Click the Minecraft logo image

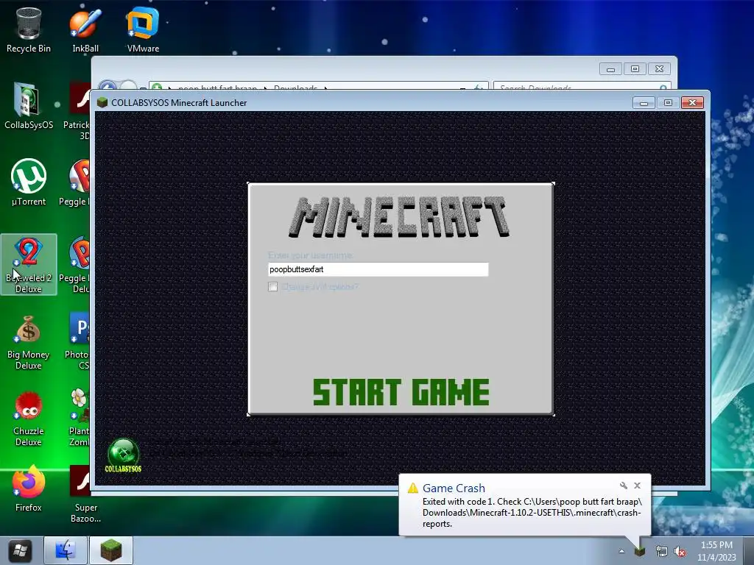tap(399, 217)
